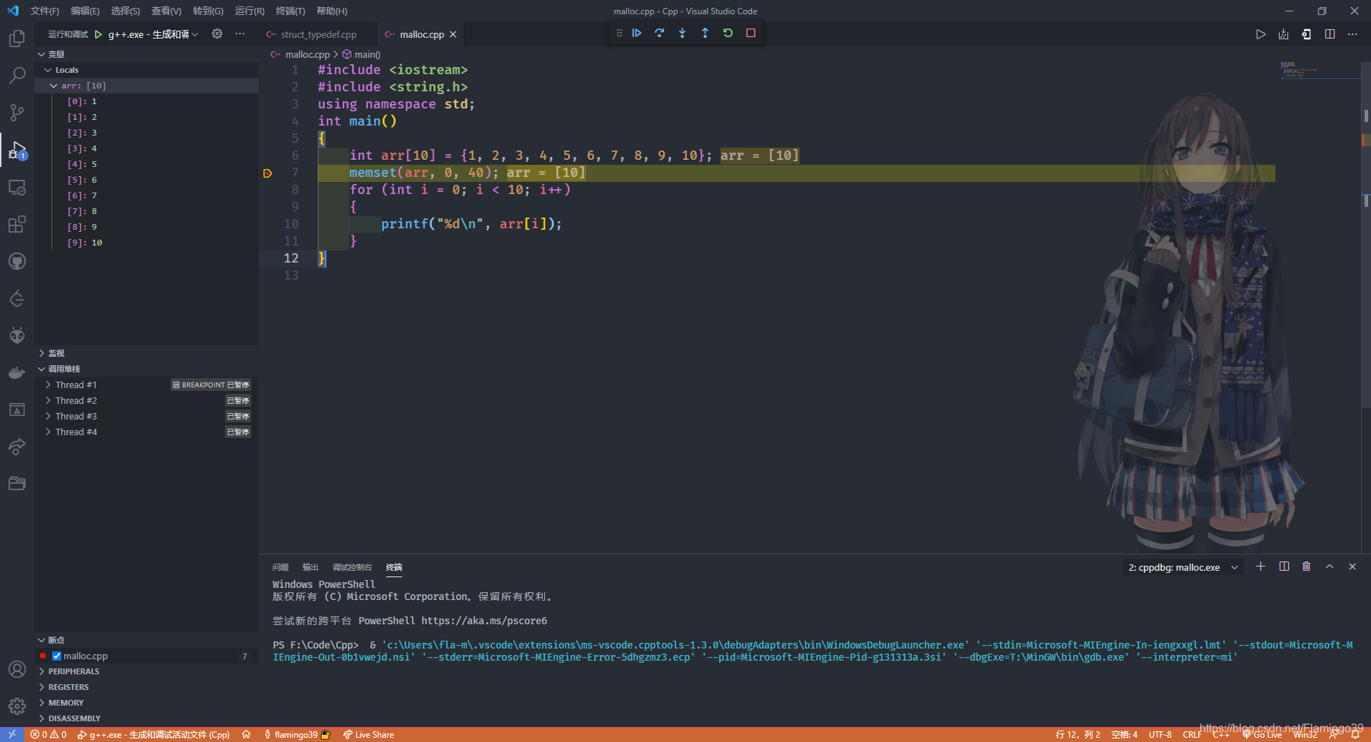This screenshot has height=742, width=1371.
Task: Kill the terminal with trash icon
Action: (1307, 566)
